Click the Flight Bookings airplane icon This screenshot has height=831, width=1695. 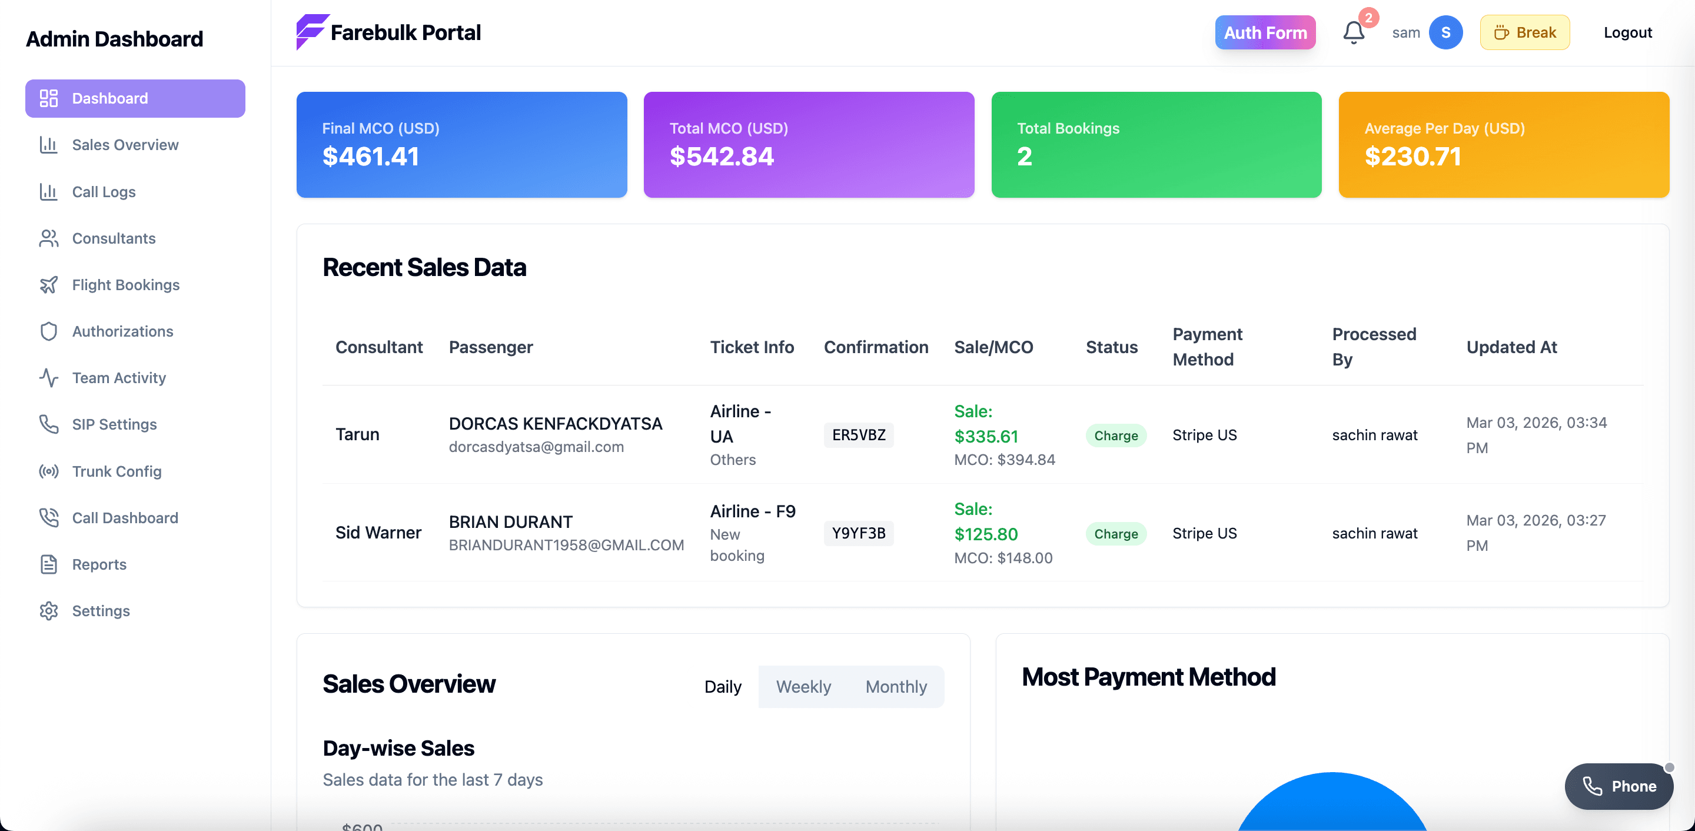pyautogui.click(x=49, y=285)
